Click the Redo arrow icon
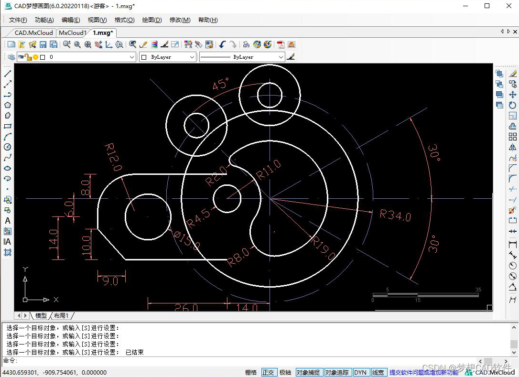This screenshot has height=377, width=519. (233, 44)
